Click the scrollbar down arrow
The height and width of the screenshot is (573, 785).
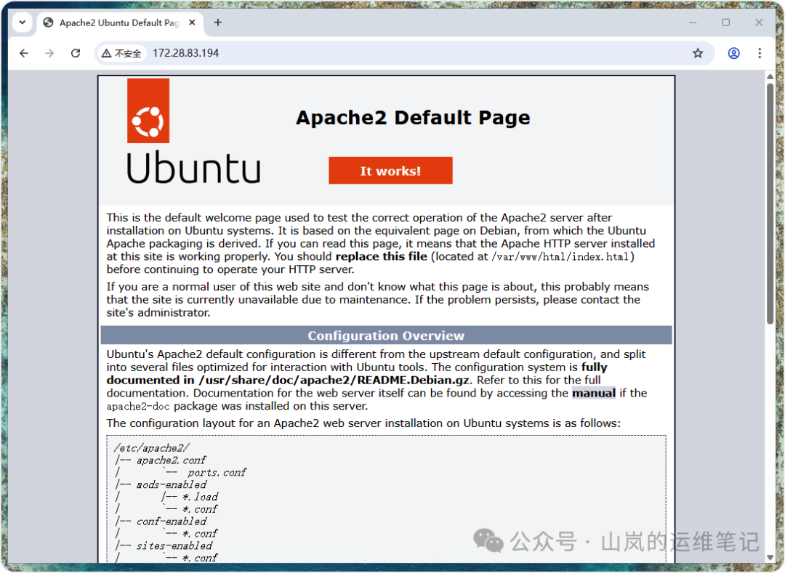(770, 556)
